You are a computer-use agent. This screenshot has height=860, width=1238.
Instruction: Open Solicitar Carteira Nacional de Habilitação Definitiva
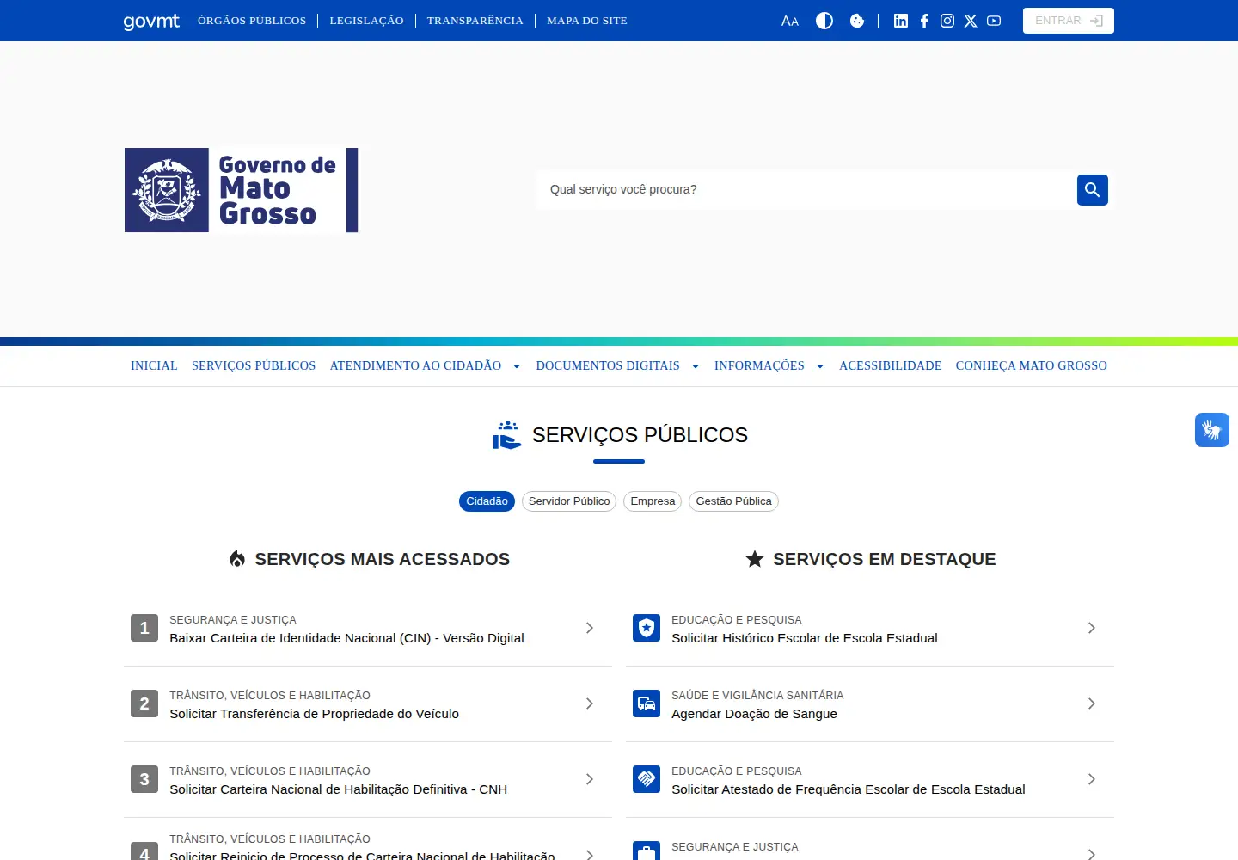pyautogui.click(x=368, y=779)
